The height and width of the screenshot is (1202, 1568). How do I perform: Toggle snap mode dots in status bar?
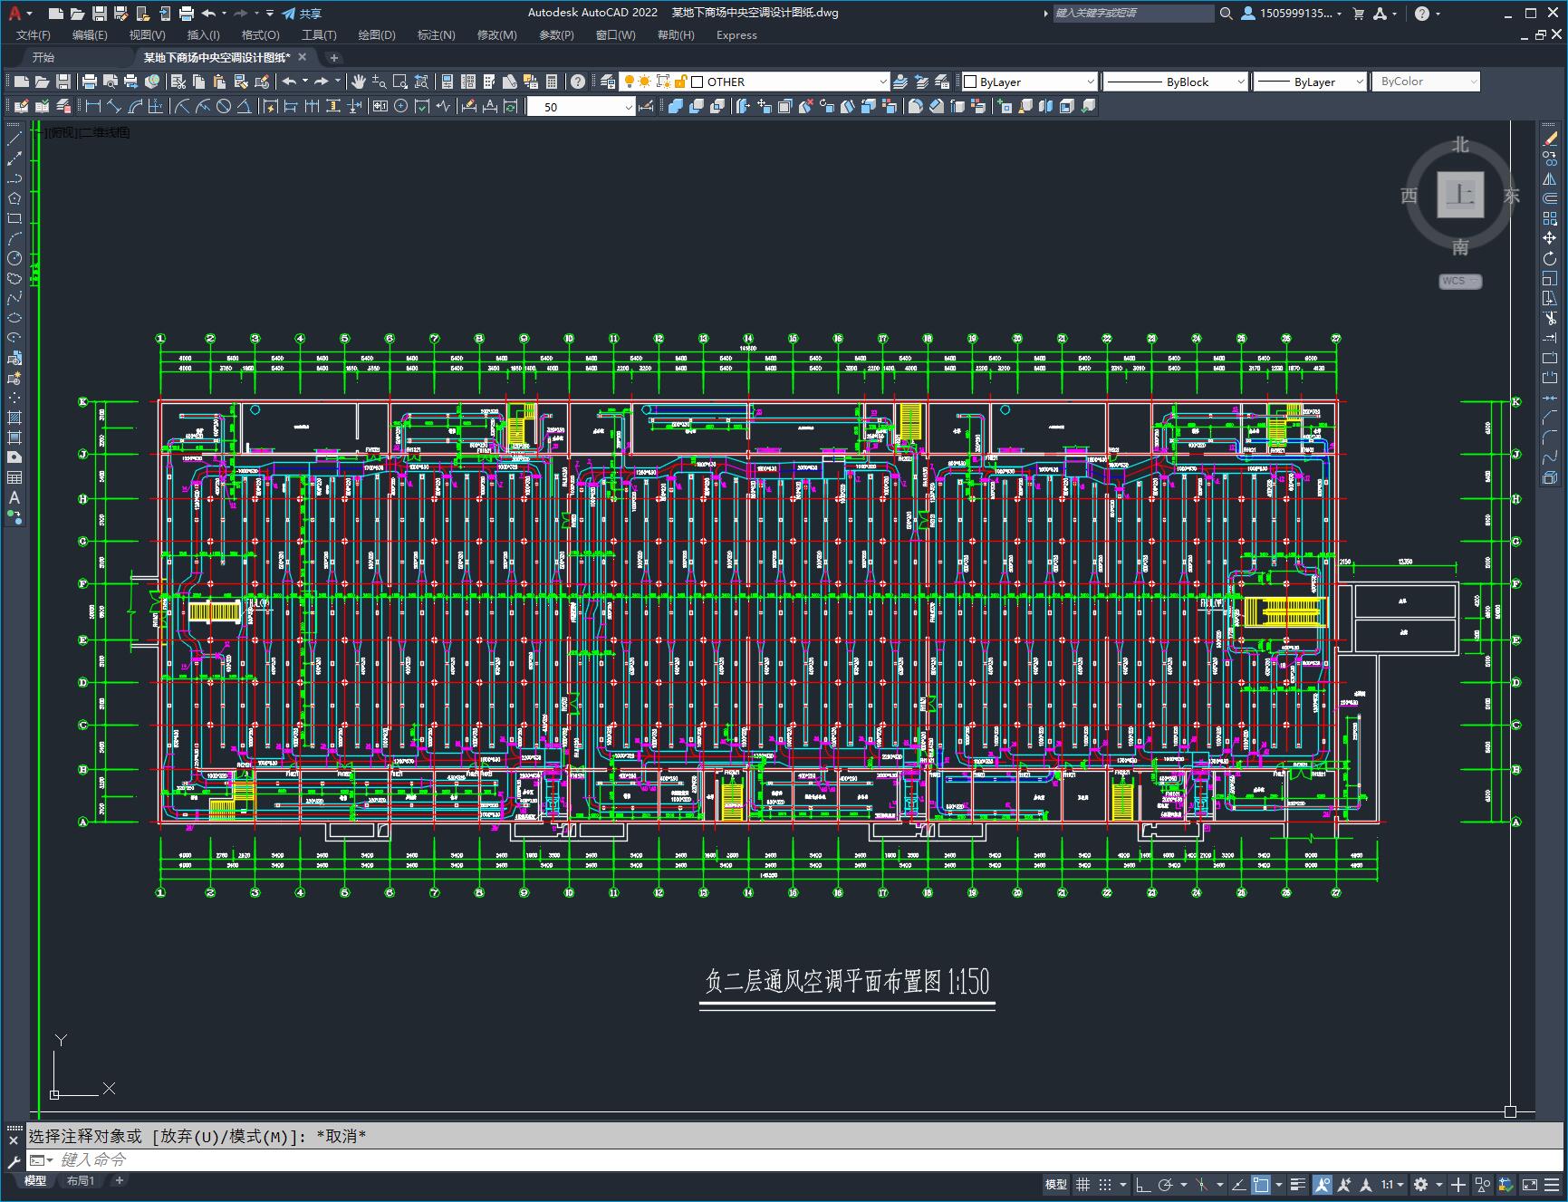(x=1105, y=1184)
